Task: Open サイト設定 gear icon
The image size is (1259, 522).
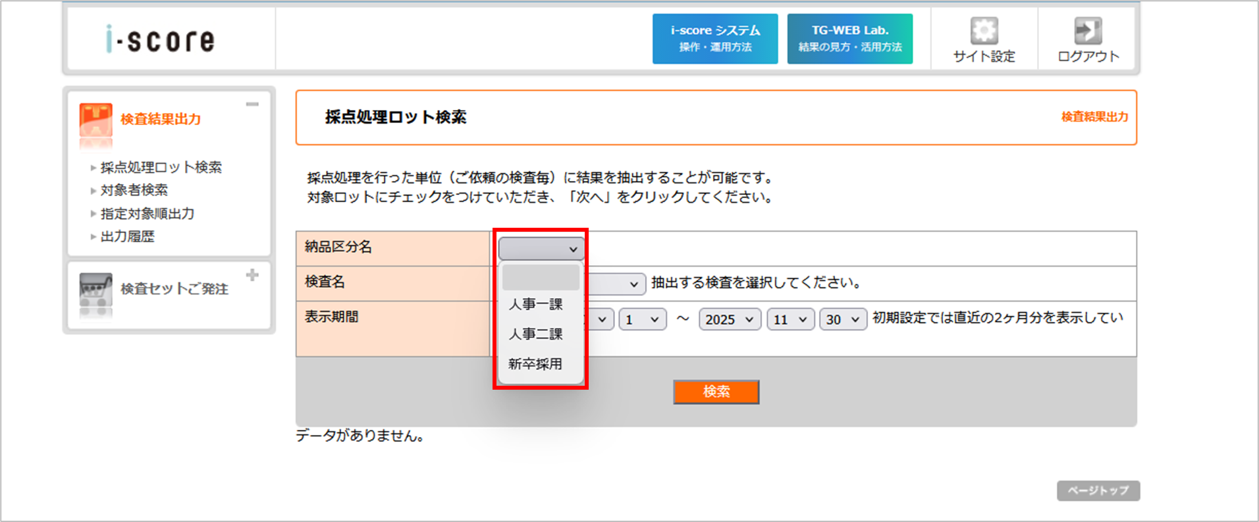Action: pos(984,31)
